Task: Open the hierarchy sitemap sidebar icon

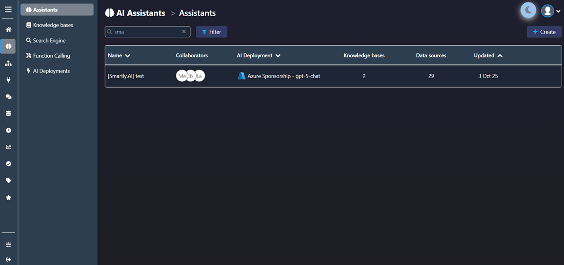Action: pyautogui.click(x=8, y=63)
